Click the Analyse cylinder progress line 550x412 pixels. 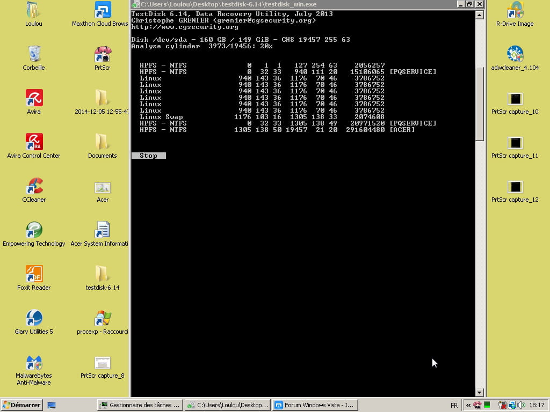pos(202,46)
